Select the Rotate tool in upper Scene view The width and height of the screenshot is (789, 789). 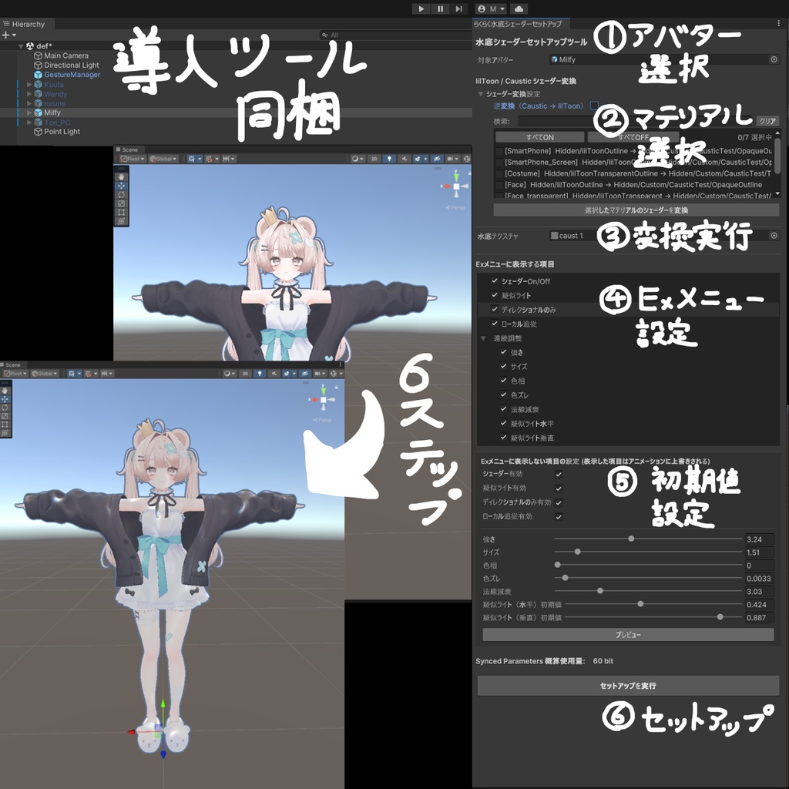coord(121,195)
